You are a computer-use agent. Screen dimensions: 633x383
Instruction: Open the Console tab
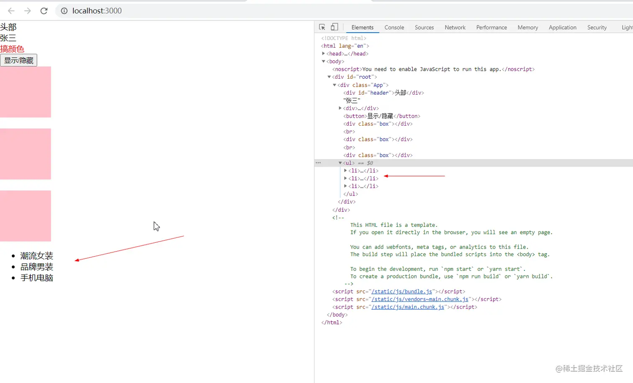[394, 27]
